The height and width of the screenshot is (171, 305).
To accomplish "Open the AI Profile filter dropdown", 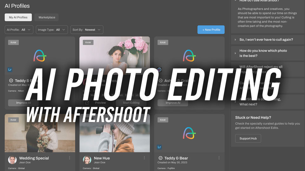I will click(x=19, y=30).
